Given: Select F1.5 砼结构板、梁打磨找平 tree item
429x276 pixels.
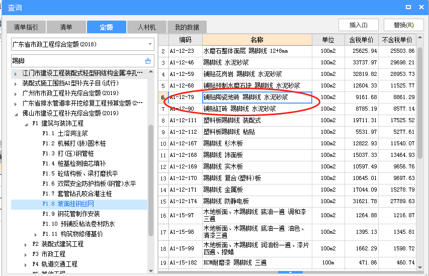Looking at the screenshot, I should [x=80, y=174].
